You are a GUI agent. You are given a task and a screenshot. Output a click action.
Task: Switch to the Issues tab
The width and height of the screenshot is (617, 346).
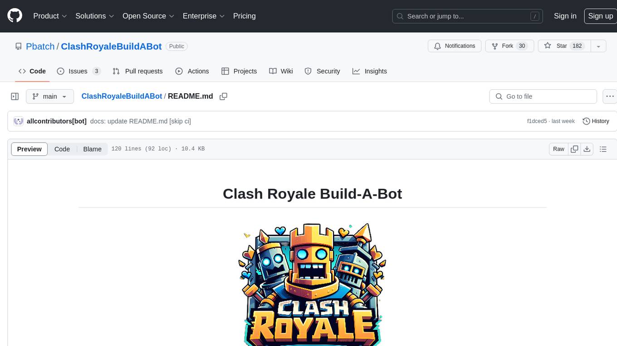78,71
